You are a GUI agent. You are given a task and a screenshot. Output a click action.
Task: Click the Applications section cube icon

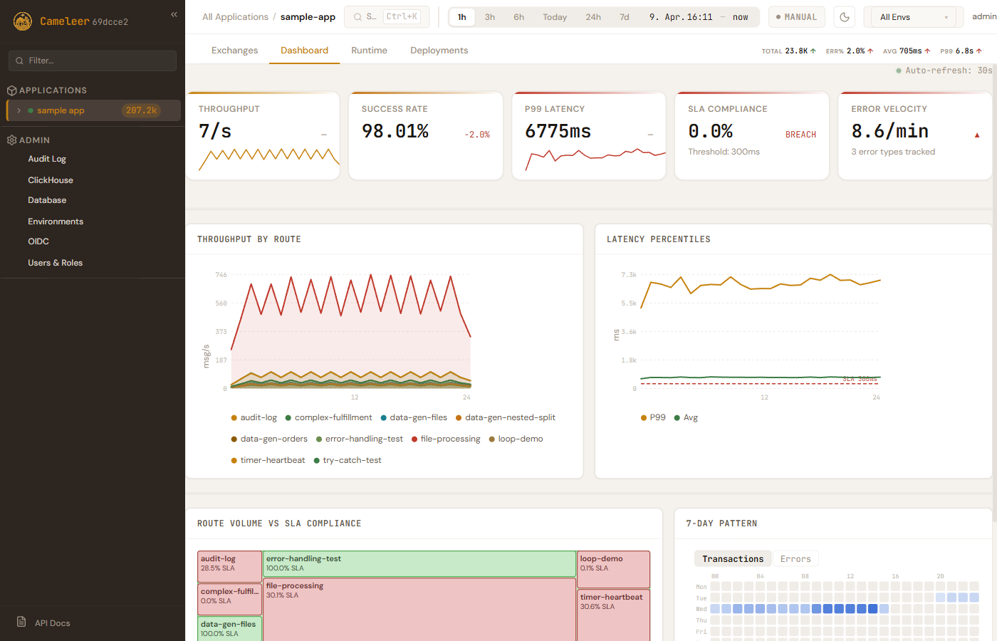click(11, 90)
